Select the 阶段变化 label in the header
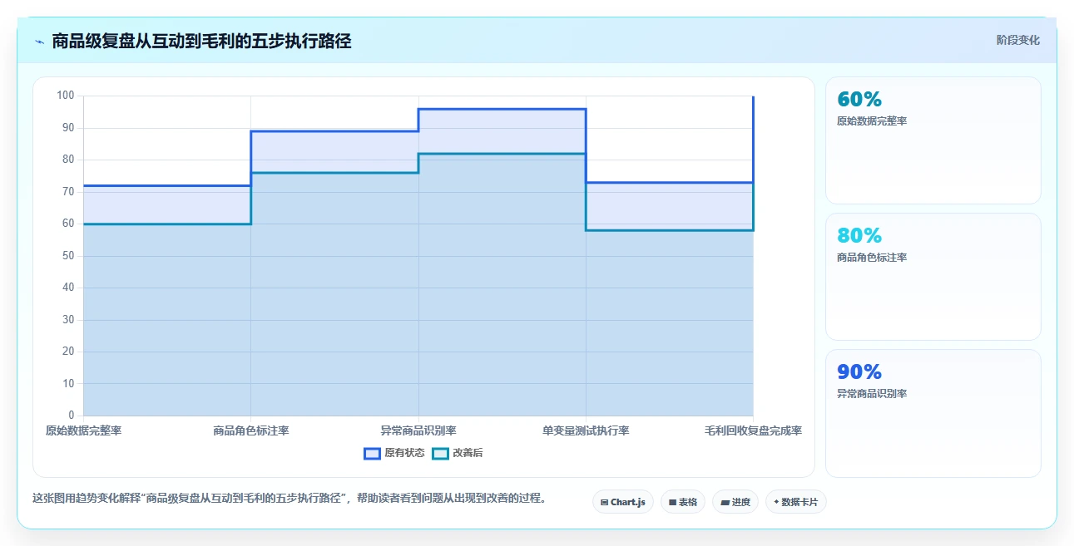This screenshot has height=546, width=1074. (1018, 40)
